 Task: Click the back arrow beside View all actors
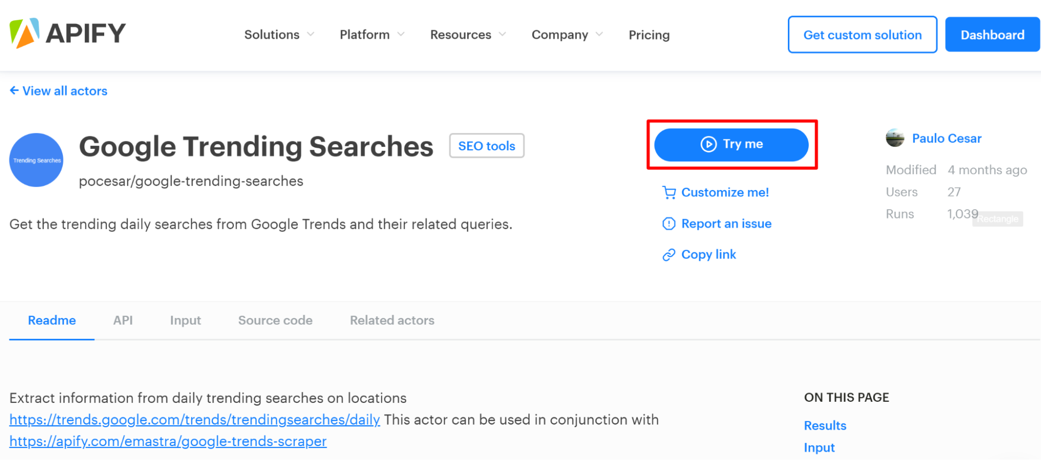click(14, 91)
